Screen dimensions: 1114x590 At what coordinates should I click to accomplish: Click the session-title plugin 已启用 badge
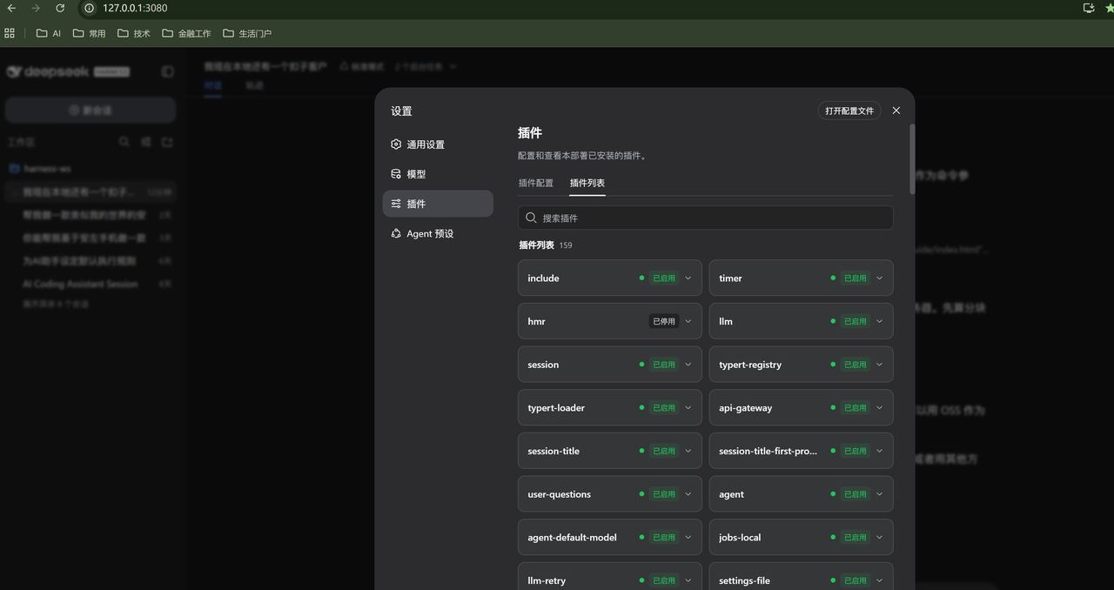tap(663, 451)
